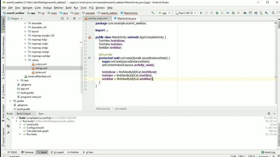Screen dimensions: 280x157
Task: Open the Logcat tool window
Action: coord(57,152)
